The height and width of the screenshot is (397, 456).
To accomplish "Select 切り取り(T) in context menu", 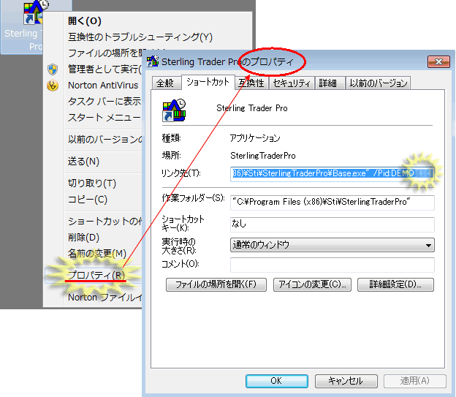I will point(92,183).
